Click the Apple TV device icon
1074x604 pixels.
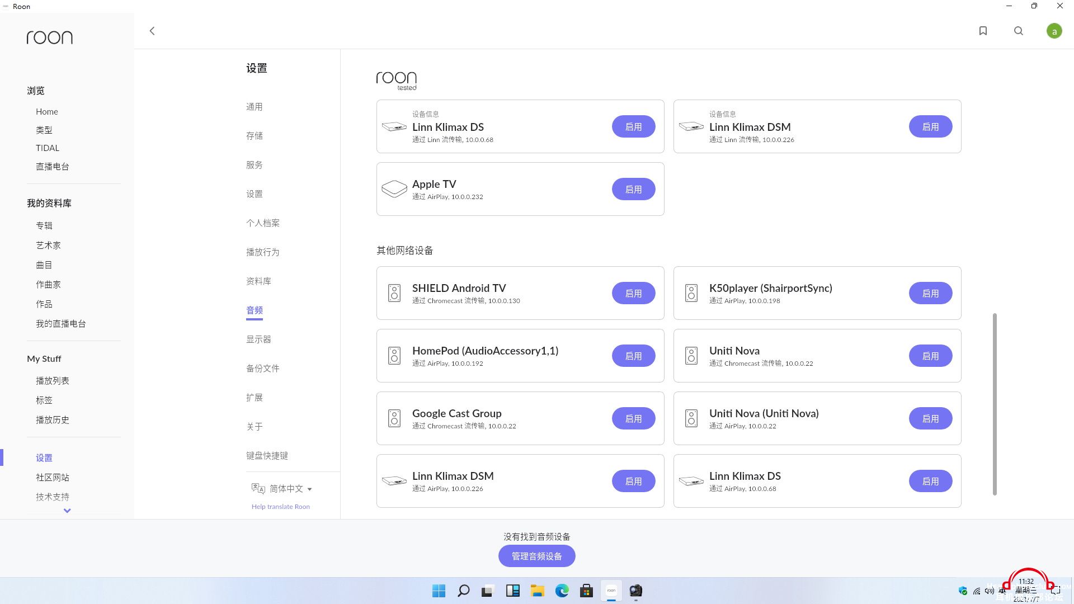[394, 189]
